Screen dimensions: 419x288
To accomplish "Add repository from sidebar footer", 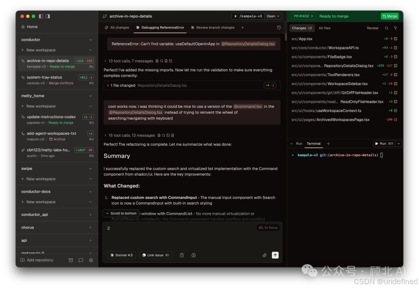I will (37, 260).
